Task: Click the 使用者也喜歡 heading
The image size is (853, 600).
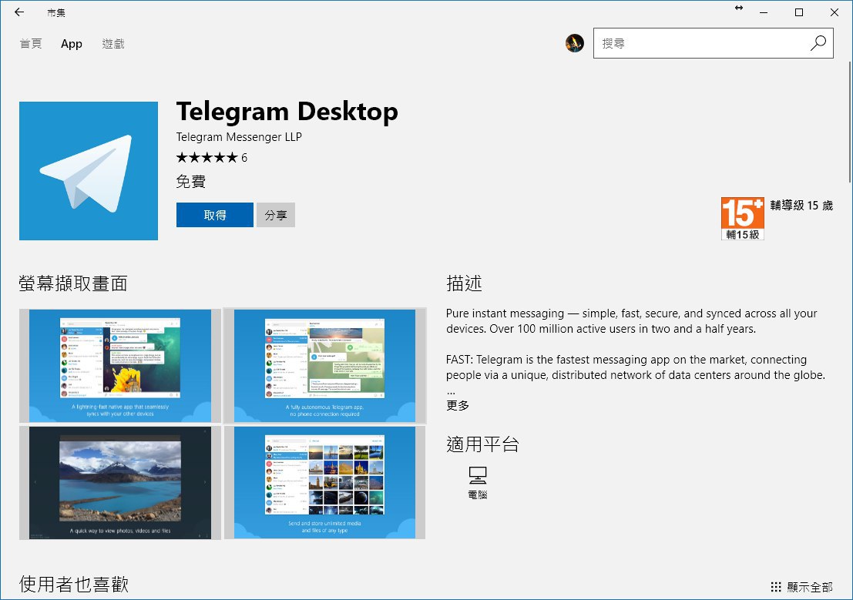Action: click(x=74, y=584)
